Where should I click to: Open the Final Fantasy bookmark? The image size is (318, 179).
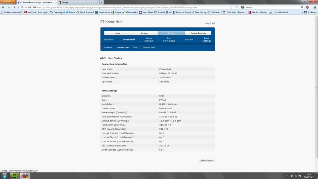pyautogui.click(x=199, y=12)
